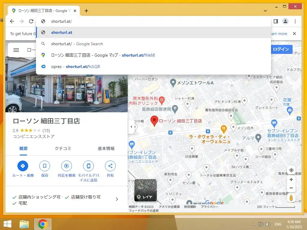Toggle the browser side panel icon
Image resolution: width=307 pixels, height=230 pixels.
point(276,21)
